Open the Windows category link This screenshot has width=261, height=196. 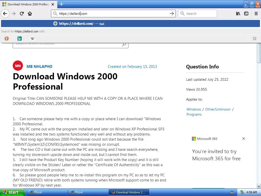pyautogui.click(x=194, y=109)
